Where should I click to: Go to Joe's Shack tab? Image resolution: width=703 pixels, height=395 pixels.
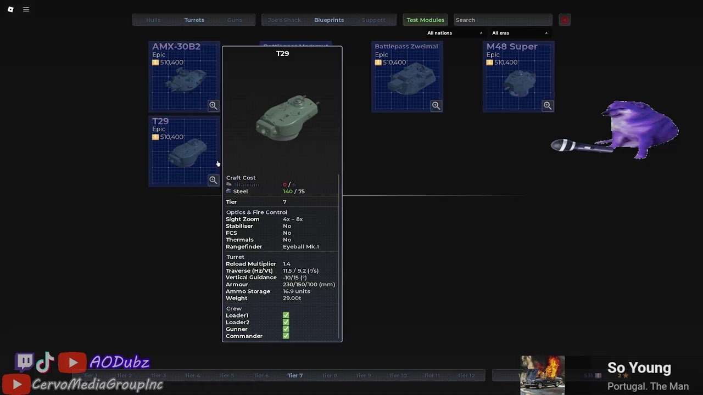284,20
